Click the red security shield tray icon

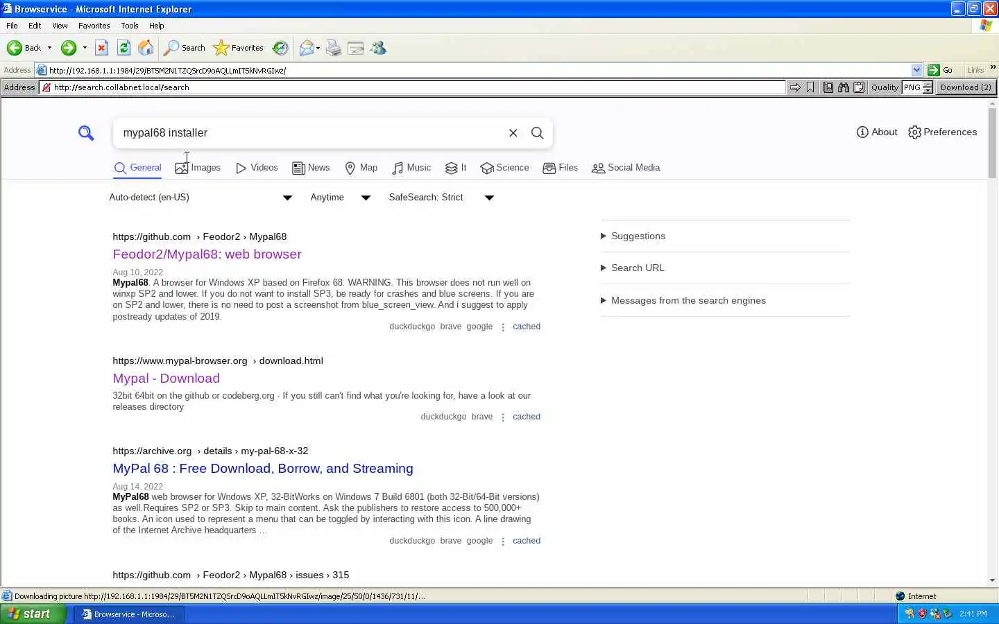[x=922, y=614]
